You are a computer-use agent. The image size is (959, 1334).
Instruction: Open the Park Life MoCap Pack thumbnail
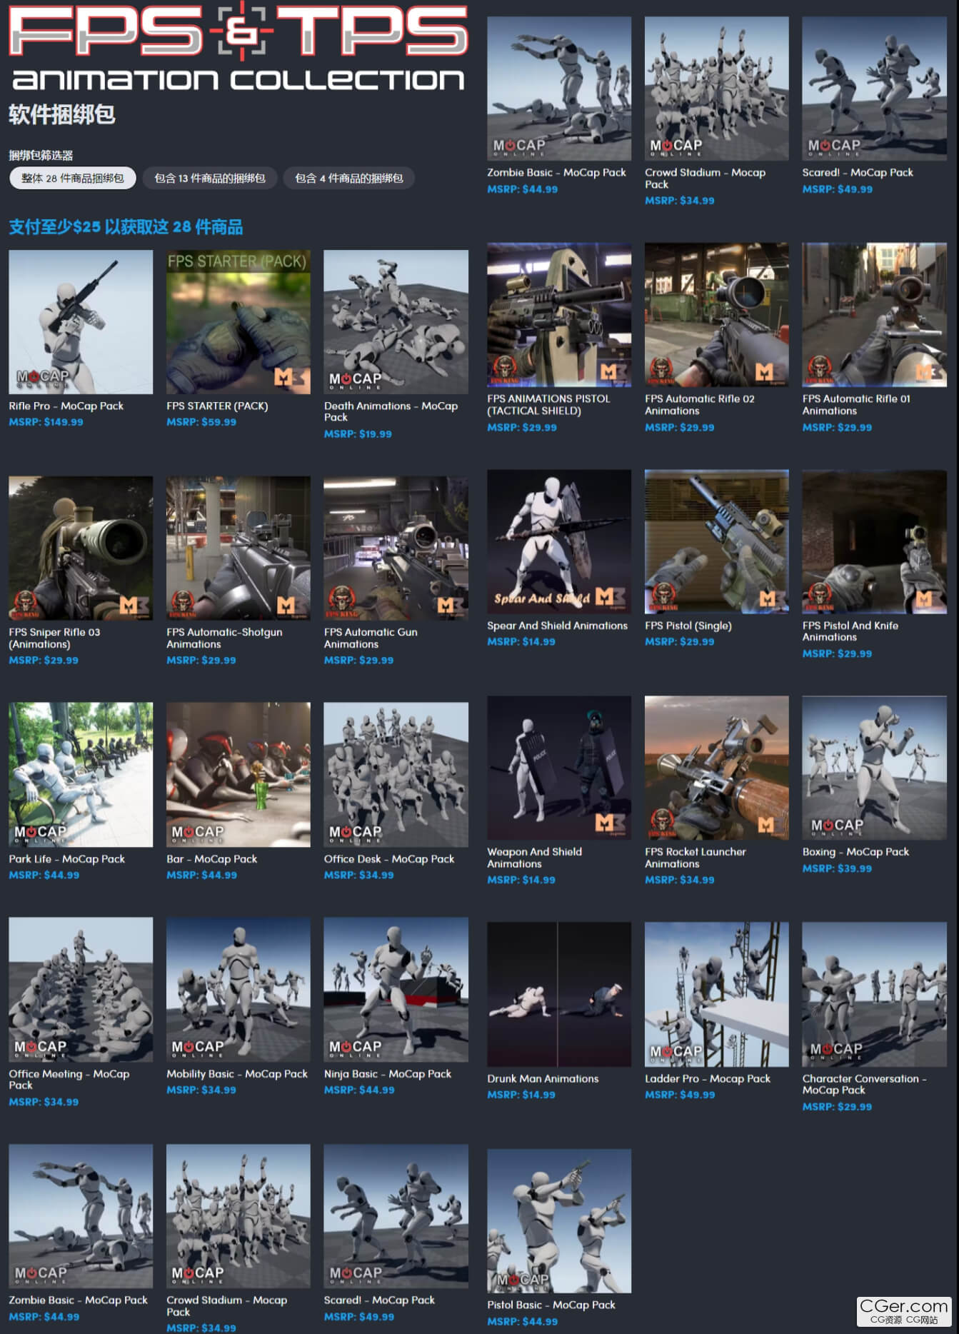pos(81,775)
